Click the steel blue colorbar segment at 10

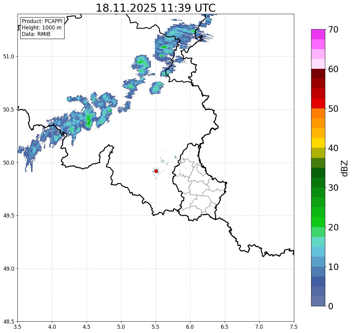click(x=318, y=272)
